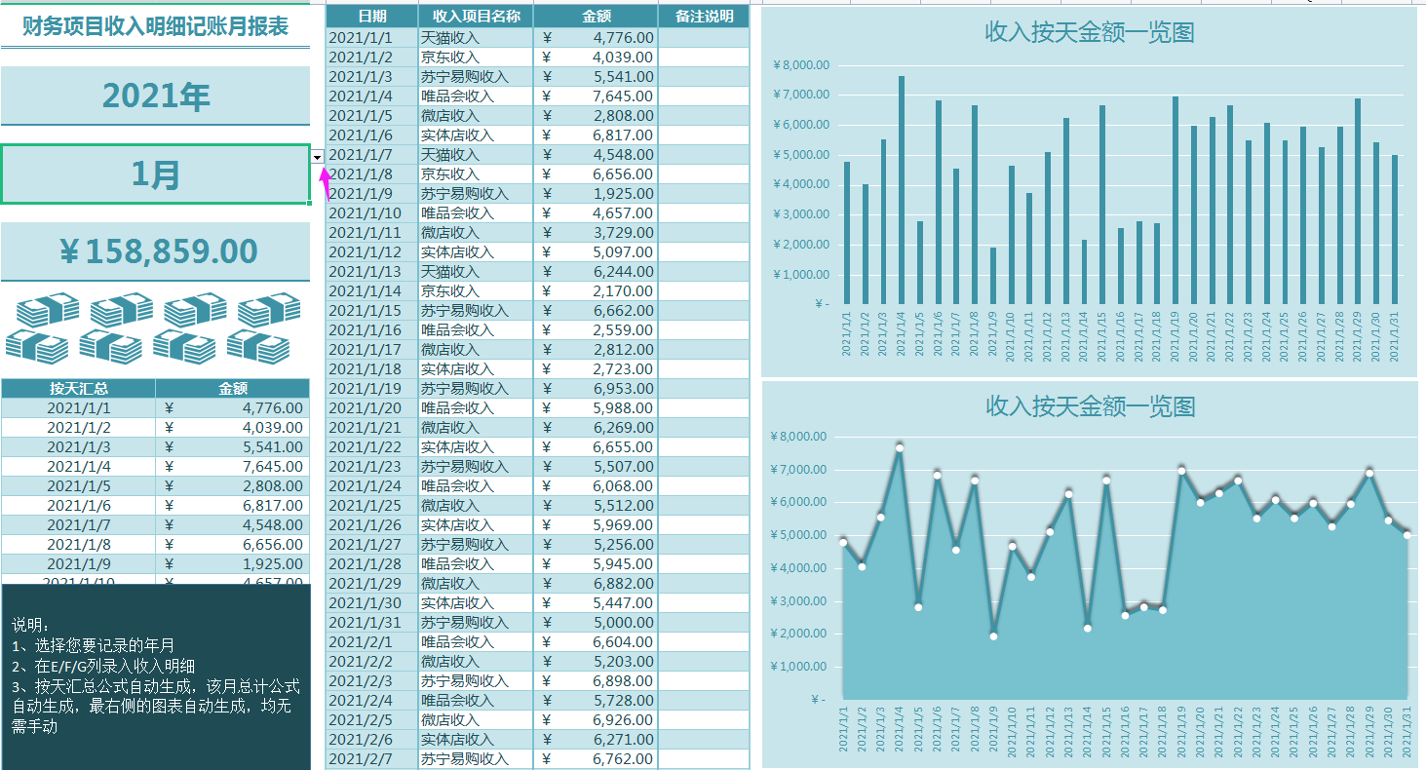Click the magenta arrow pointer icon
Viewport: 1426px width, 770px height.
coord(326,181)
